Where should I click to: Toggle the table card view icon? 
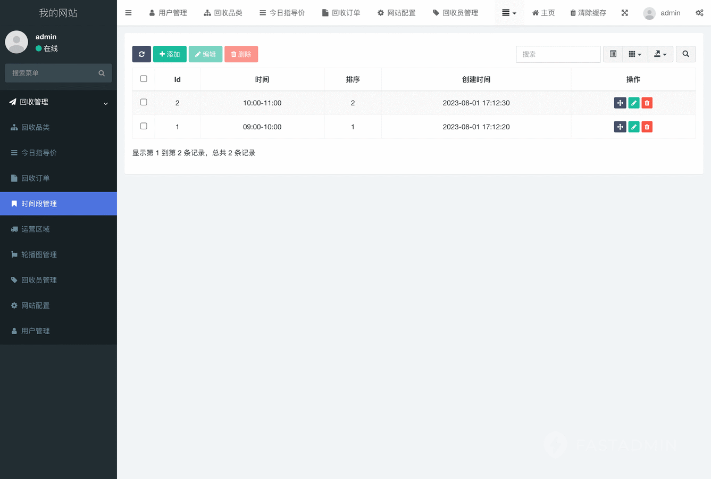613,54
